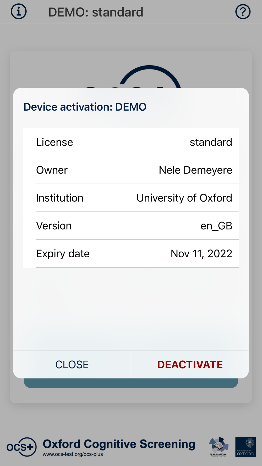
Task: Click the 'Device activation: DEMO' heading
Action: (x=85, y=107)
